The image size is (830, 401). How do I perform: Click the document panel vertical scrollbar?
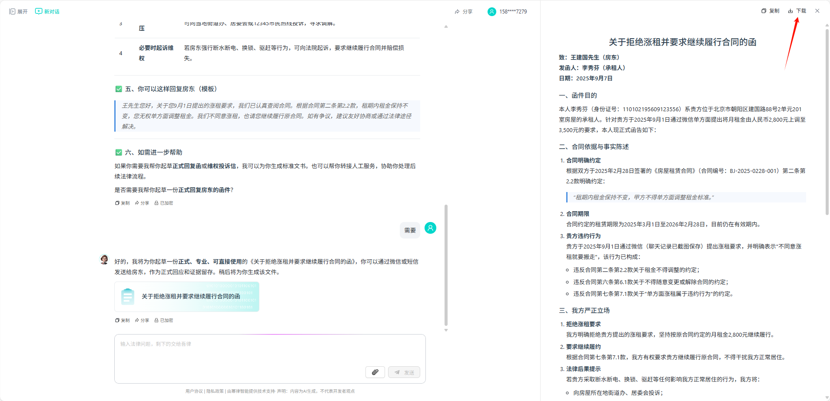point(827,122)
